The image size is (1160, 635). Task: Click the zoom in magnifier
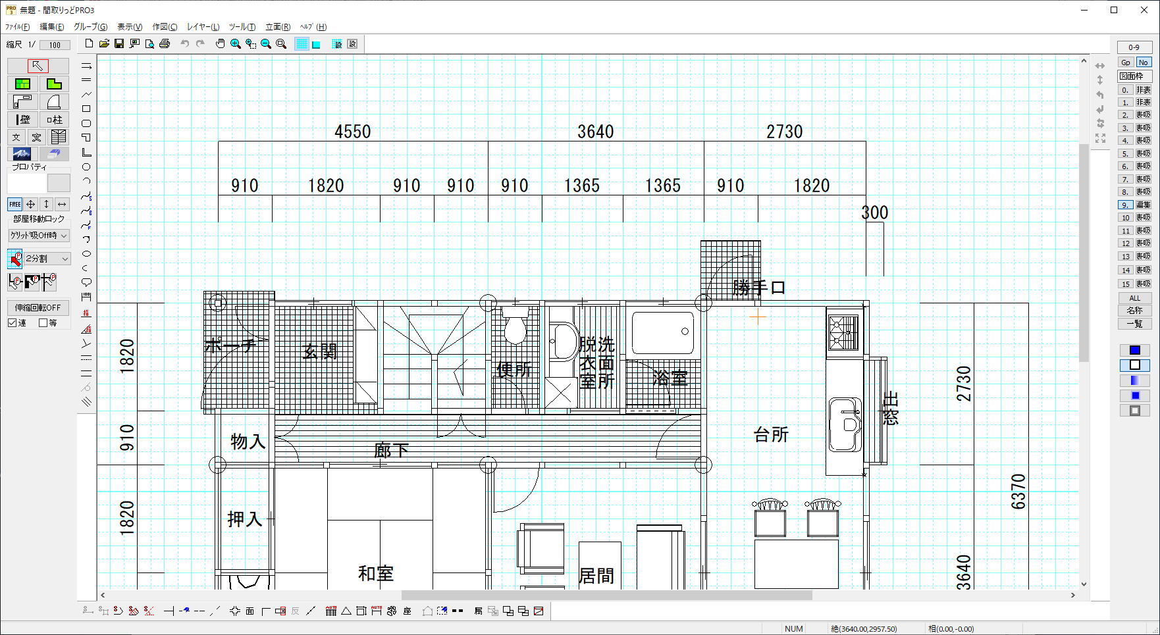click(x=236, y=43)
